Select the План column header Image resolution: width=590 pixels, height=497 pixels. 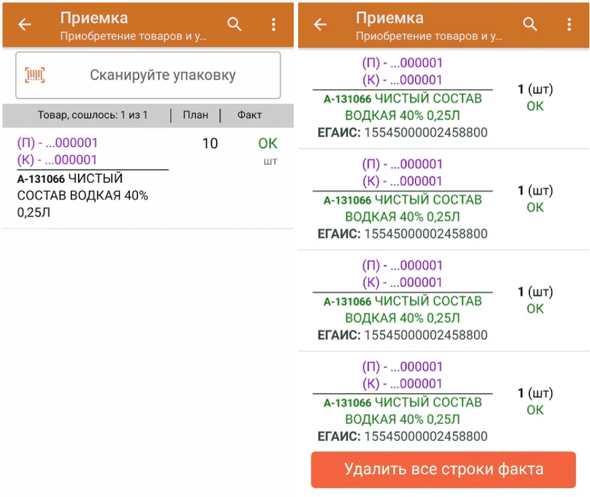(195, 115)
